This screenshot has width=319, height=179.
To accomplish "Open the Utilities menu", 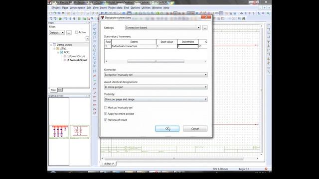I will pos(146,8).
